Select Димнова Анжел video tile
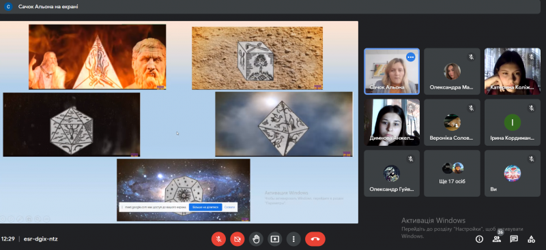546x250 pixels. [x=392, y=123]
